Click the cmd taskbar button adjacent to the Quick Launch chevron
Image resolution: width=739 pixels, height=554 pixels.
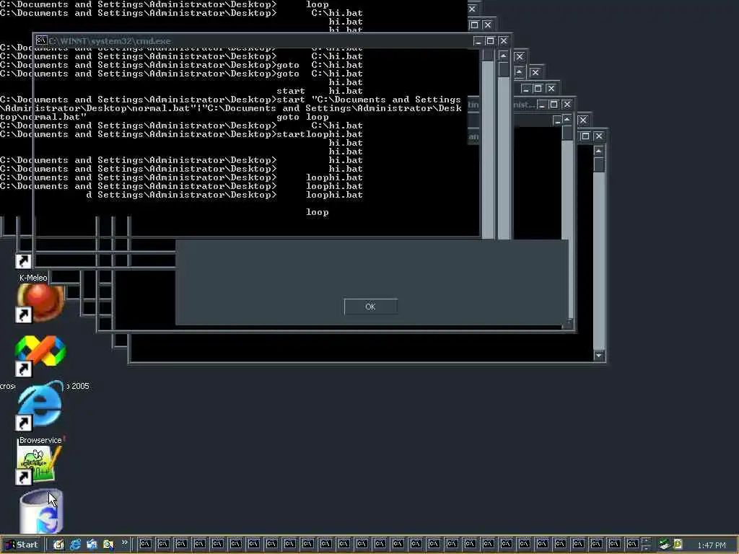(x=145, y=544)
